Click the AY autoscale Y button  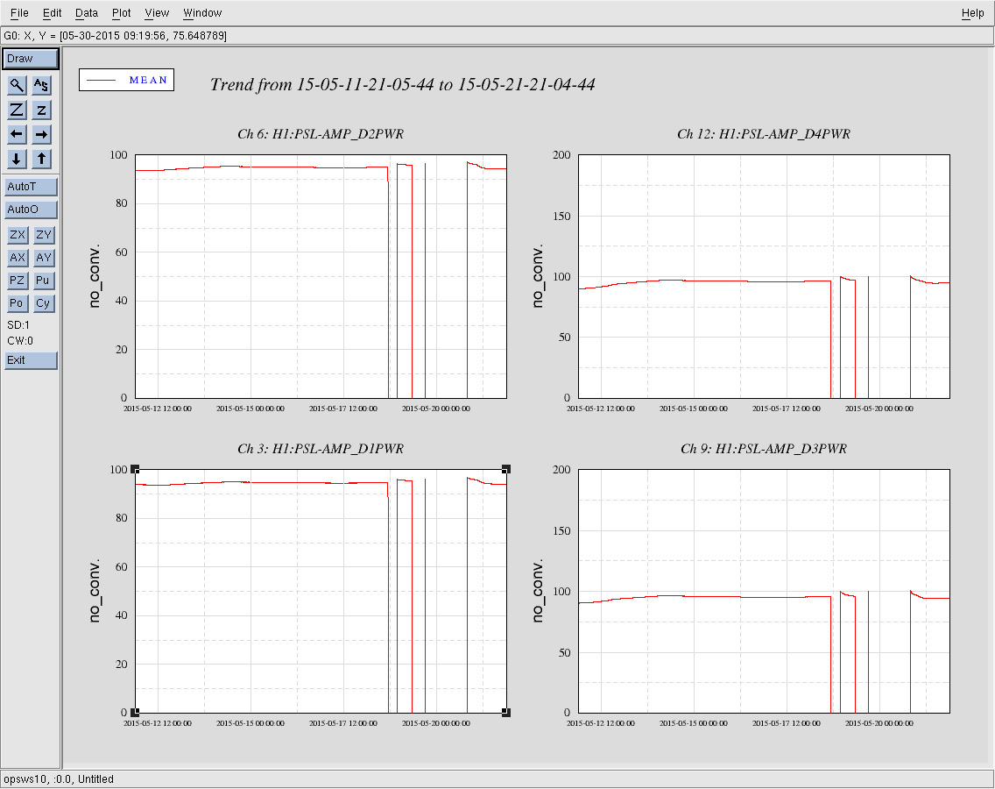click(x=44, y=258)
